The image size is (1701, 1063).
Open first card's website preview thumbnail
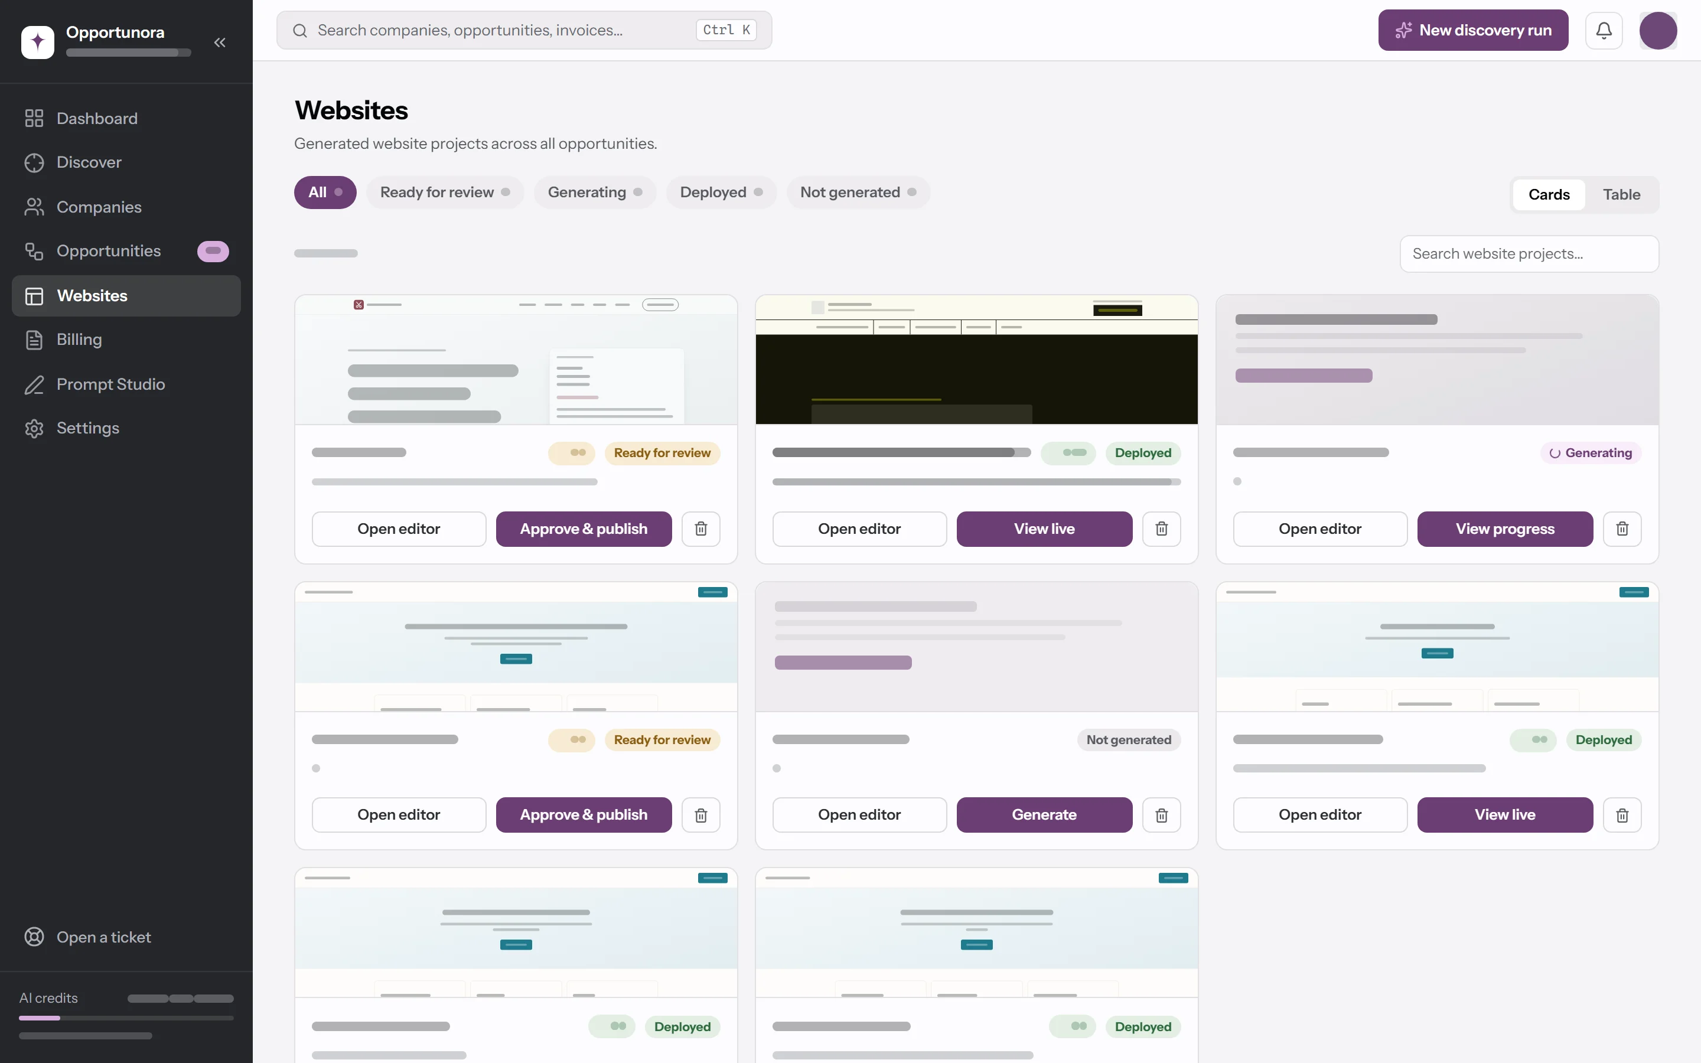(x=516, y=360)
